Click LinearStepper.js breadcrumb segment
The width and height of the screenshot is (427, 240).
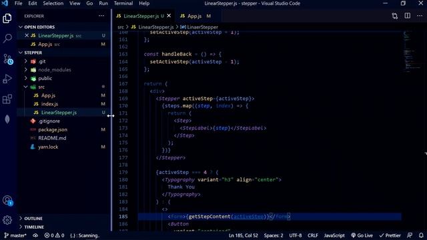[153, 27]
